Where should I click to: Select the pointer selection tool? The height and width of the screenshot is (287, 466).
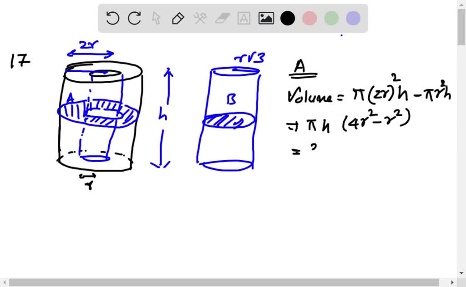[x=156, y=18]
